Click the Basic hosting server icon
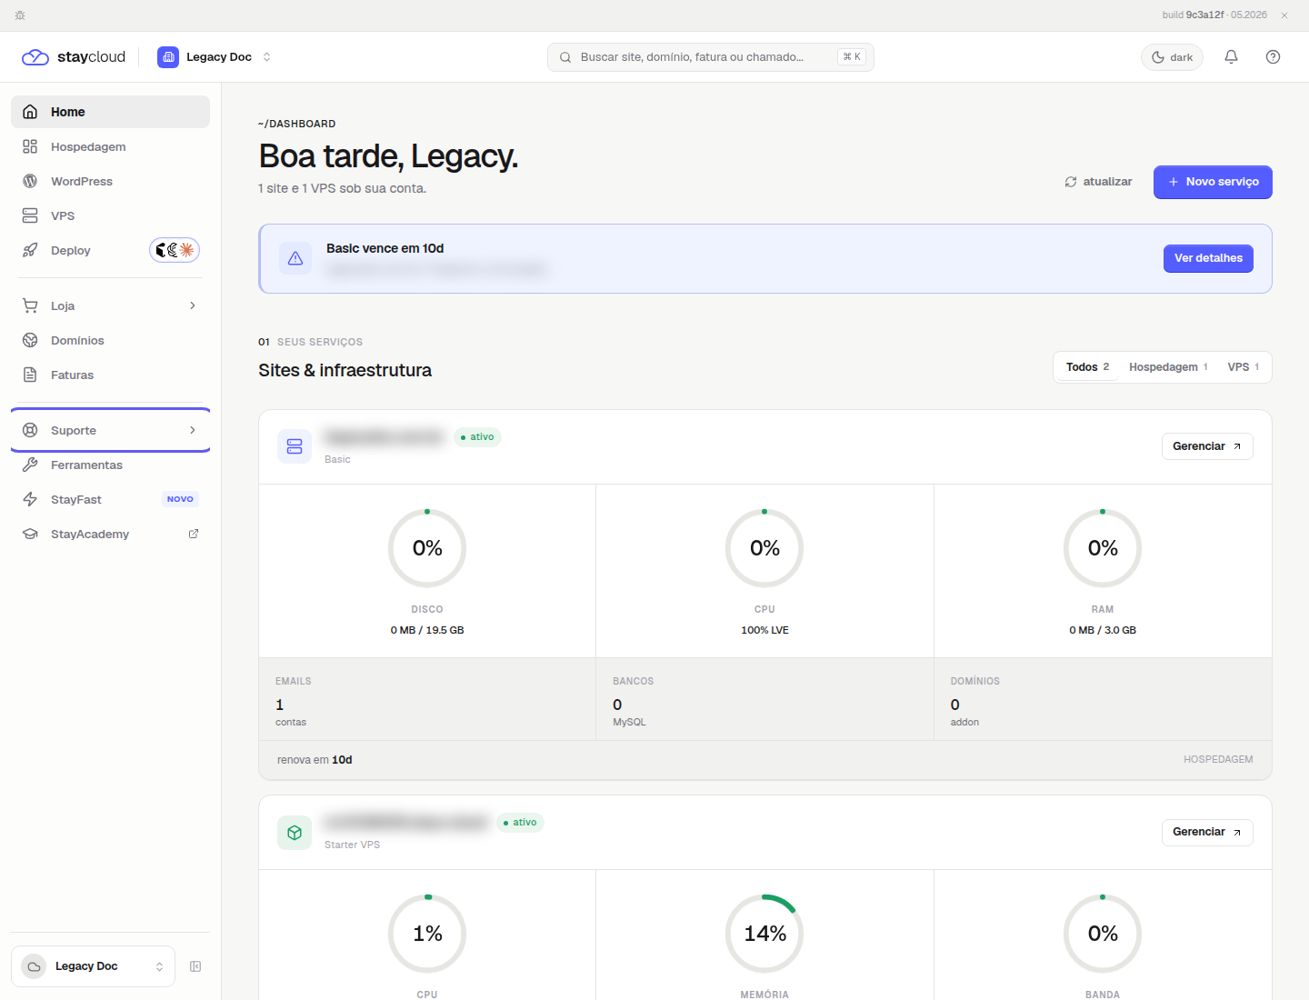 pos(295,446)
